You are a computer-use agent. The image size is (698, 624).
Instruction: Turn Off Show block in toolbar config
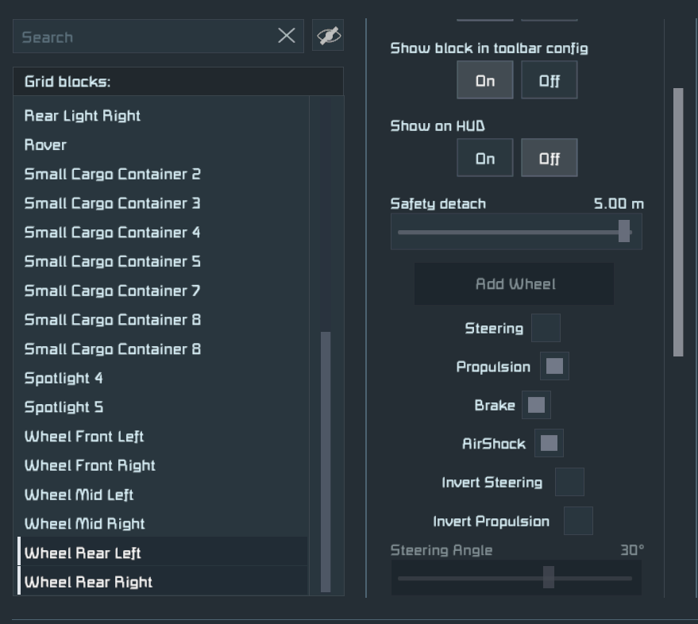coord(549,81)
